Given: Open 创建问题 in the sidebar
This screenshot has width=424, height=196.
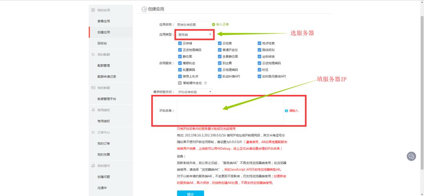Looking at the screenshot, I should (x=104, y=177).
